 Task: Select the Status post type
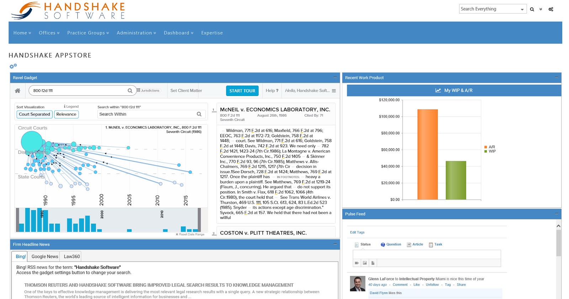pos(363,245)
